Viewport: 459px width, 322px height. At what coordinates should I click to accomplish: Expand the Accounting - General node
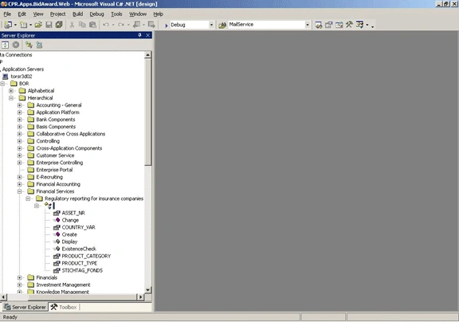pos(20,105)
